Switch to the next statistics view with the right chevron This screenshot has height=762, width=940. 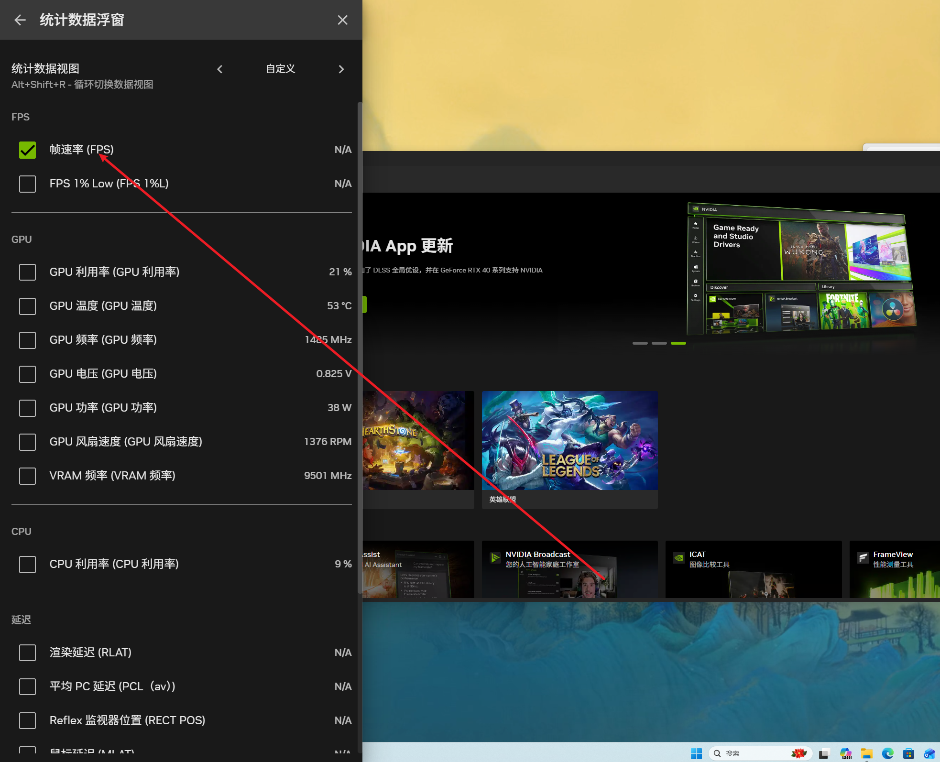click(x=341, y=69)
